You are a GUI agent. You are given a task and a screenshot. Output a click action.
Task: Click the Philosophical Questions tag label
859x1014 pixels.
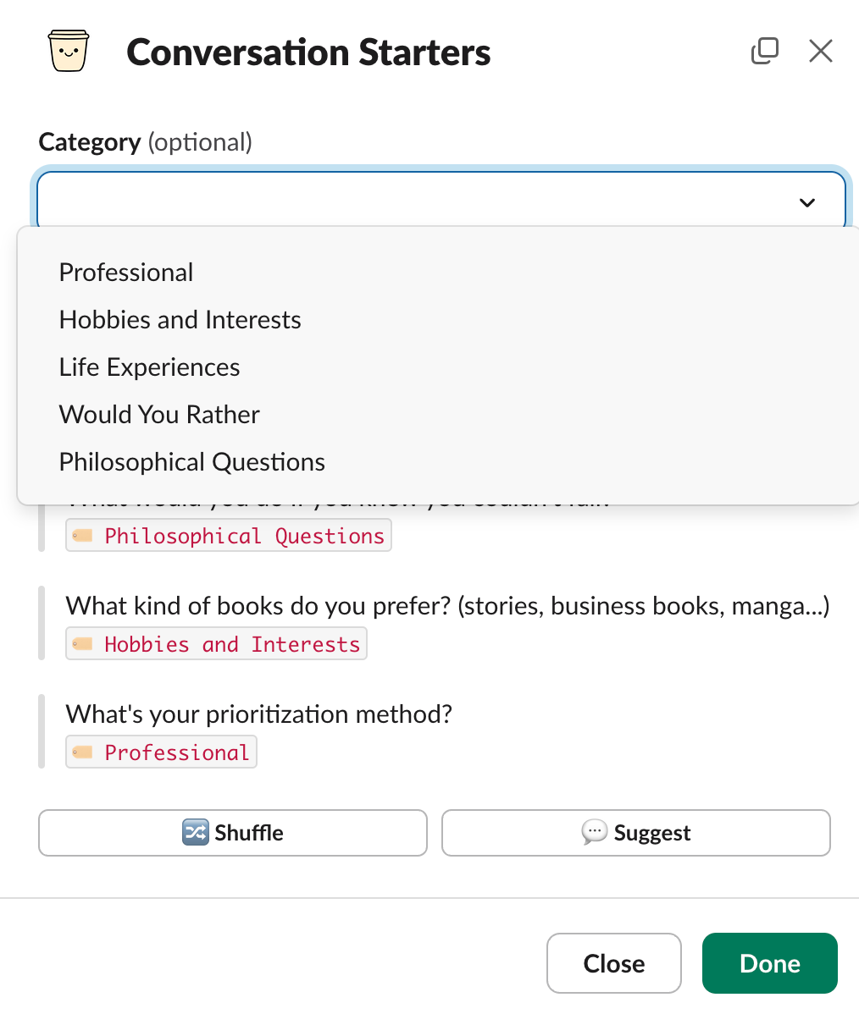click(x=244, y=537)
